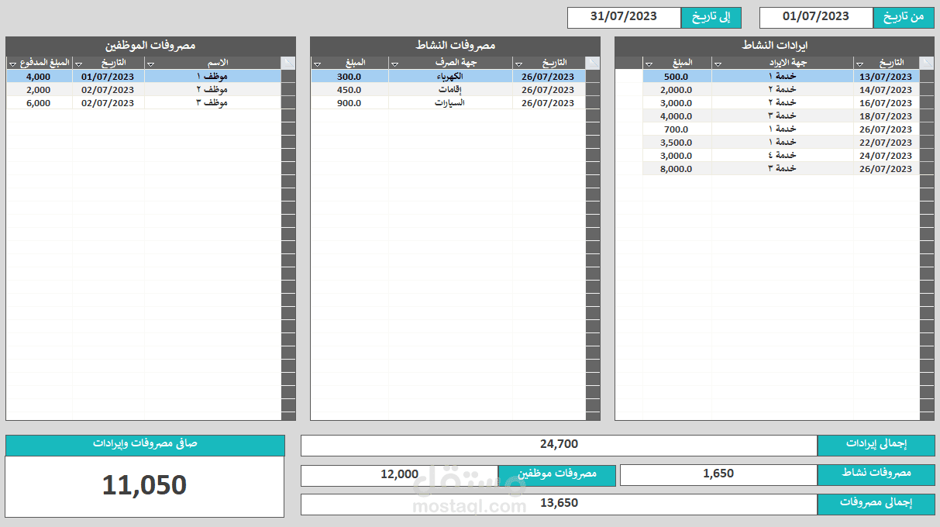Image resolution: width=940 pixels, height=527 pixels.
Task: Select revenue amount cell 2,000.0
Action: (677, 90)
